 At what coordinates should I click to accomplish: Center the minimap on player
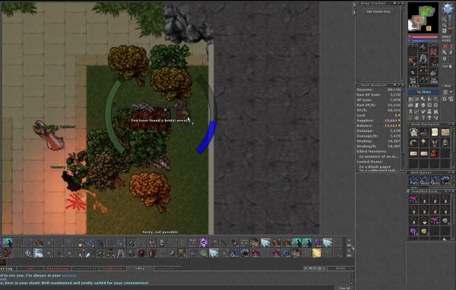(x=445, y=31)
